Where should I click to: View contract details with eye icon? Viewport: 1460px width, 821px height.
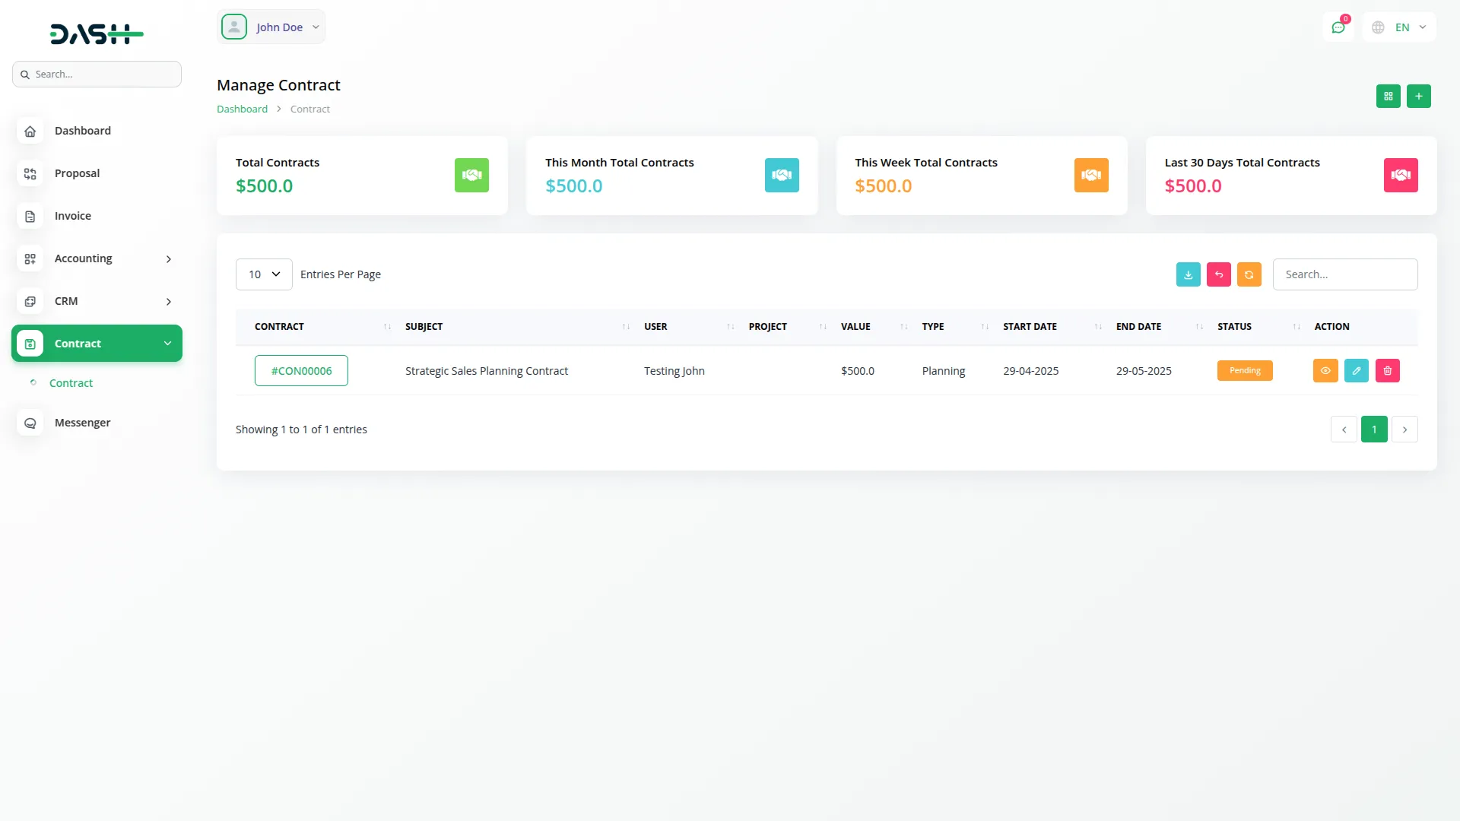(1325, 371)
